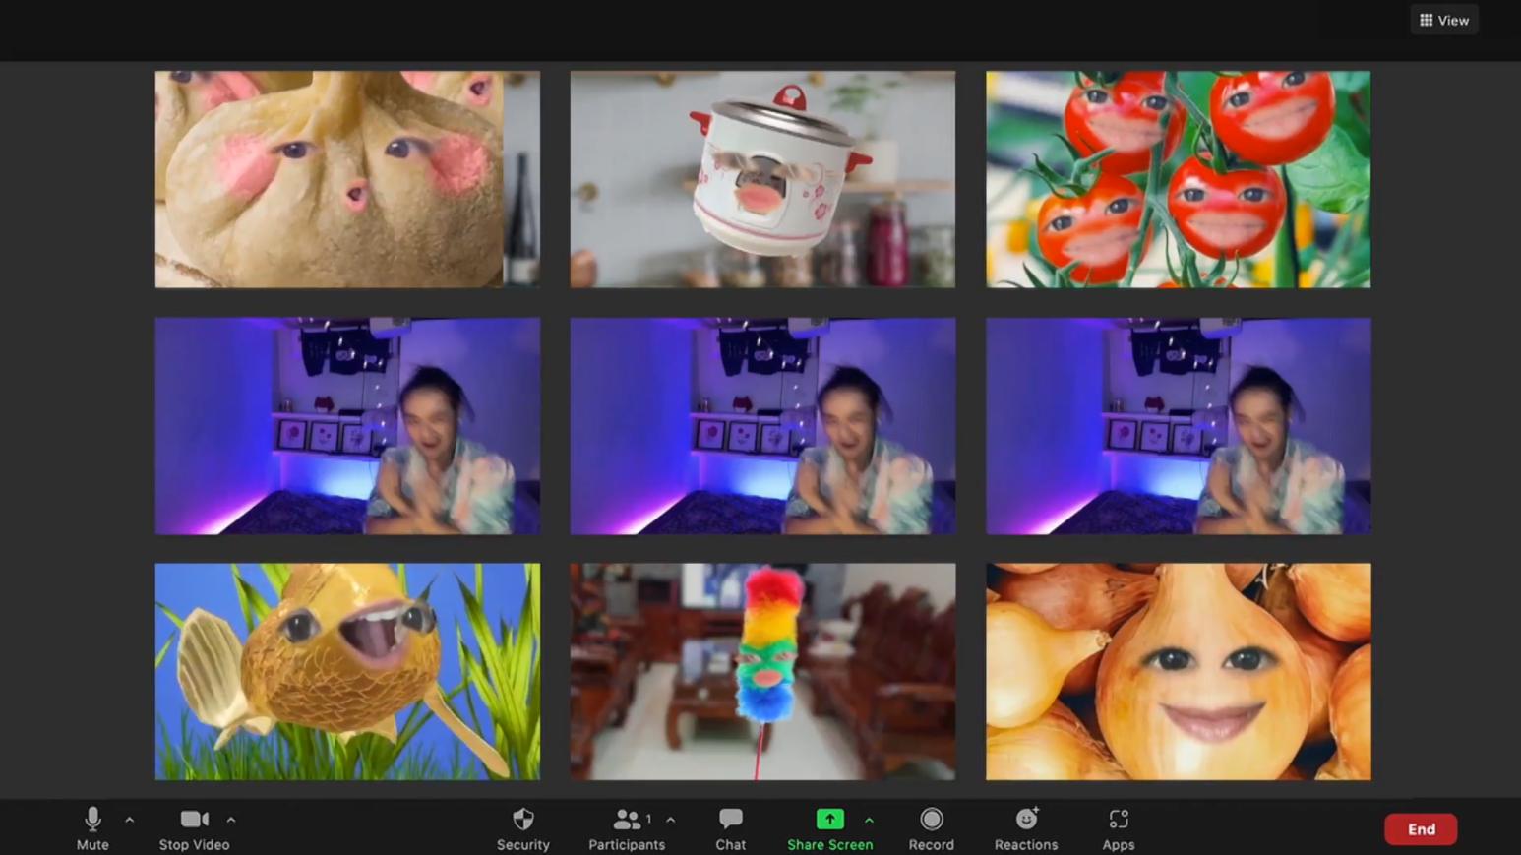Open the Apps panel
This screenshot has height=855, width=1521.
(1118, 828)
